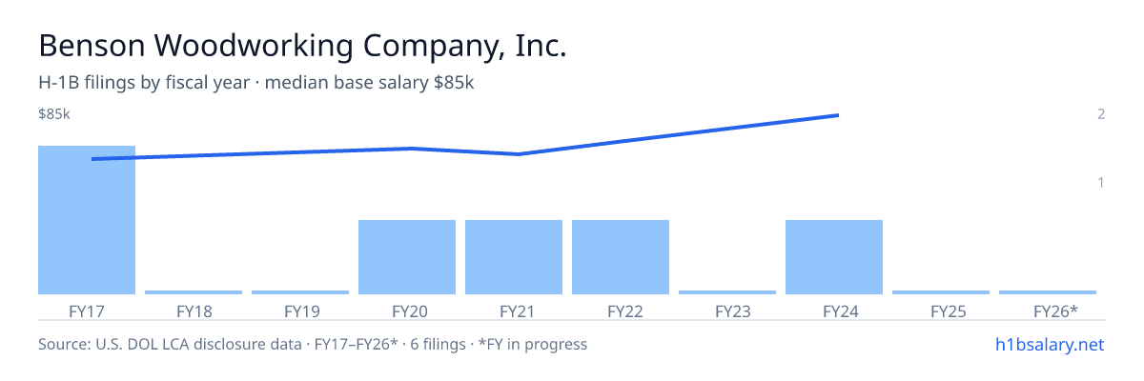Click the filings axis value 2
This screenshot has height=381, width=1144.
[1101, 114]
